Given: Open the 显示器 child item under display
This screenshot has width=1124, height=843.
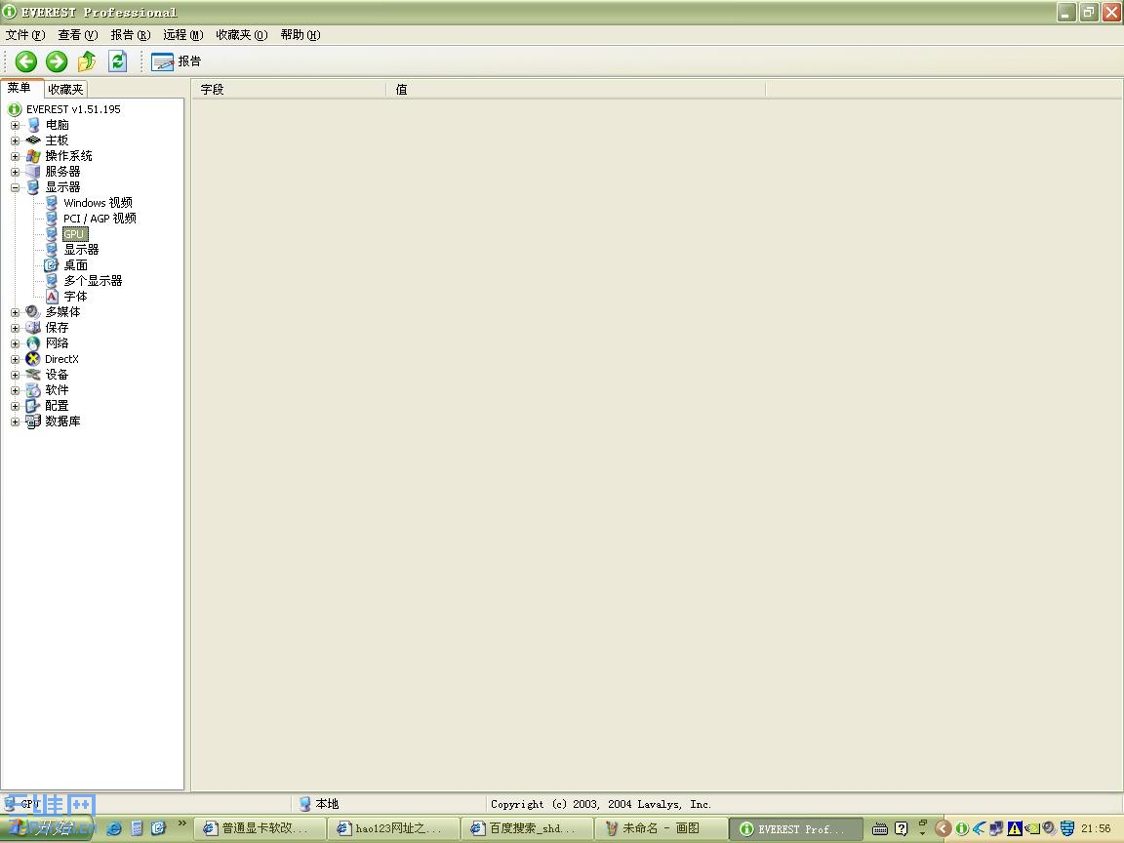Looking at the screenshot, I should point(81,250).
